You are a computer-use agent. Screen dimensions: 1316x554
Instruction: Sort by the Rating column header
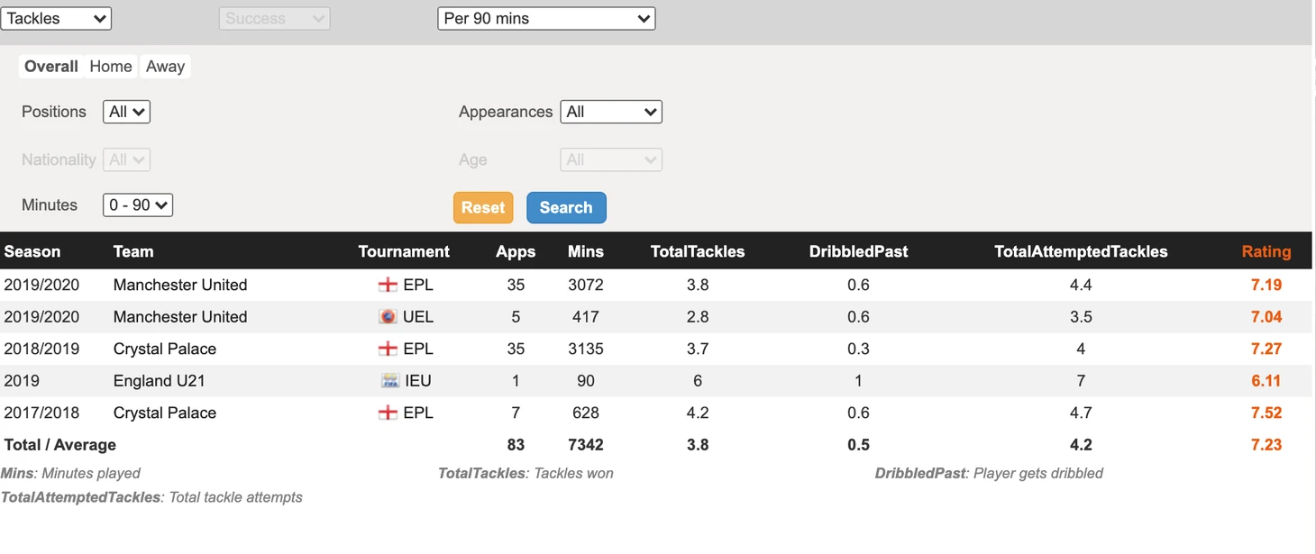click(x=1266, y=252)
